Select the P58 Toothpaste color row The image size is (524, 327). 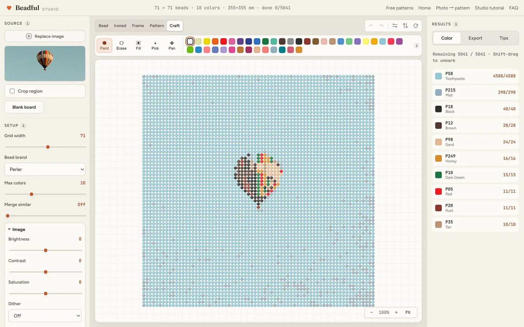(x=475, y=76)
